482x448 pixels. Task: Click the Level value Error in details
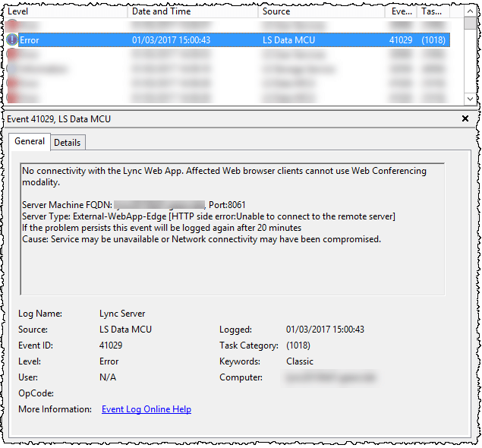[109, 361]
